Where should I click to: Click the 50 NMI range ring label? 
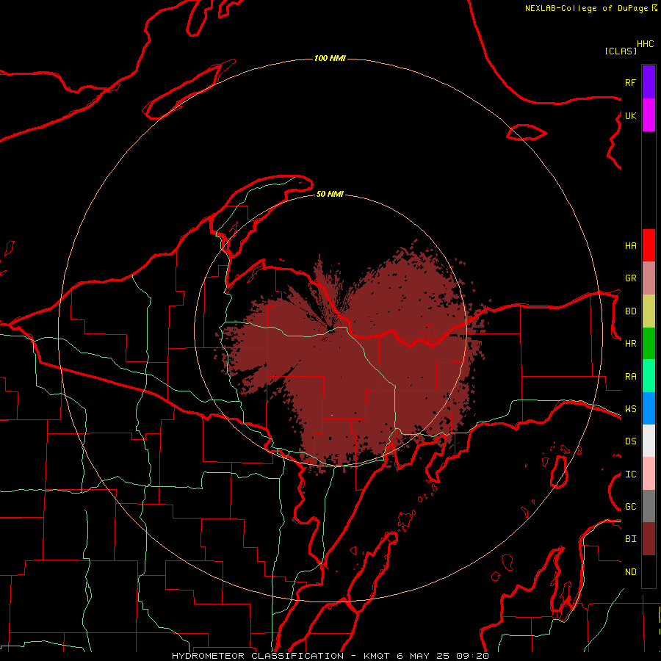point(330,194)
